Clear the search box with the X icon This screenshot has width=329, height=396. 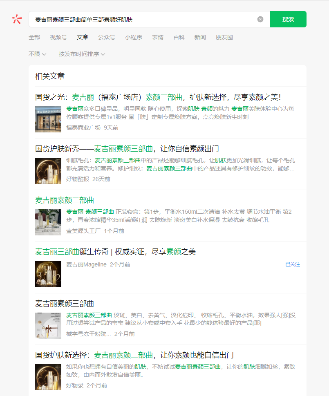click(x=260, y=19)
